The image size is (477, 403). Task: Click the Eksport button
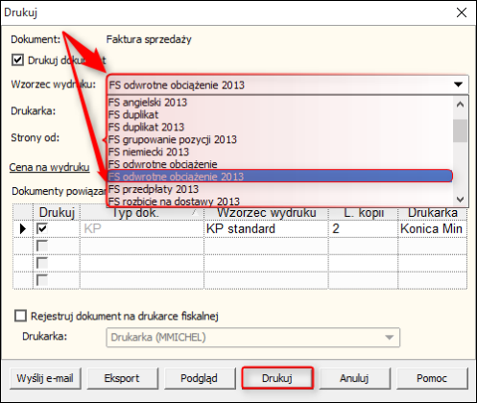(x=122, y=378)
